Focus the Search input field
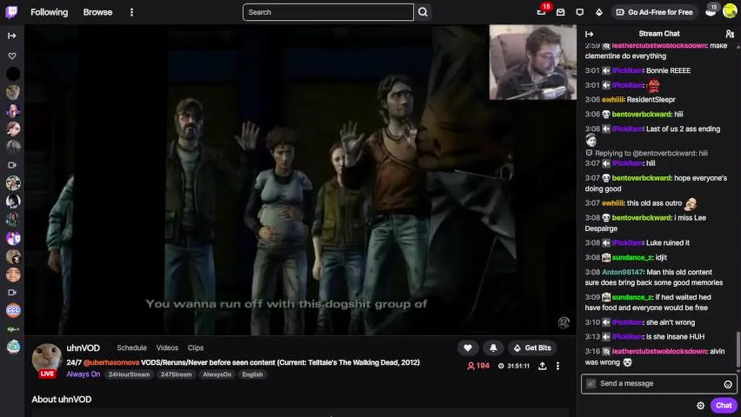 [328, 12]
